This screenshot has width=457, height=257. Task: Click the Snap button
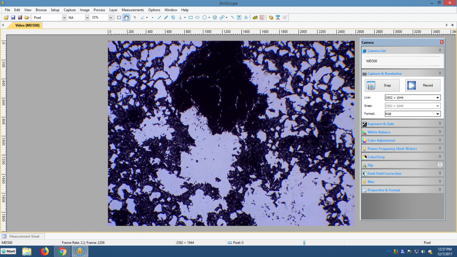(382, 85)
